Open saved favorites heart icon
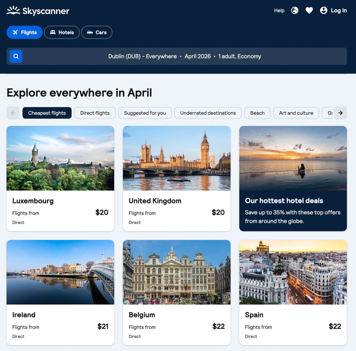Image resolution: width=356 pixels, height=351 pixels. 309,10
